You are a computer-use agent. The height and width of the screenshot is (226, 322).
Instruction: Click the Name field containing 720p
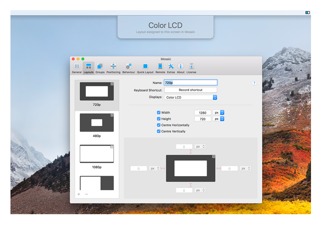click(191, 83)
